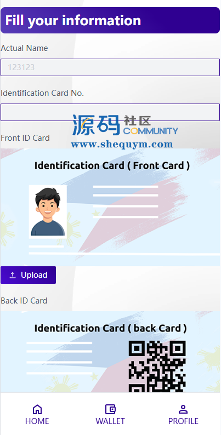Select the back ID card preview image
Viewport: 221px width, 435px height.
pos(110,352)
